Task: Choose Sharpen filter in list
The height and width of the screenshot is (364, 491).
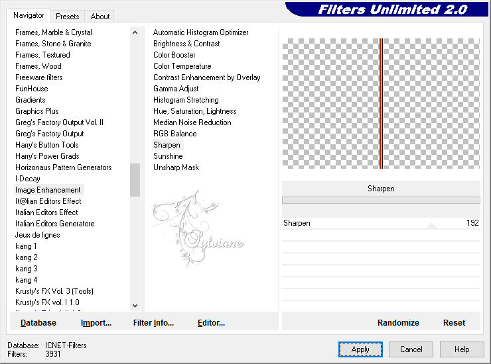Action: click(167, 145)
